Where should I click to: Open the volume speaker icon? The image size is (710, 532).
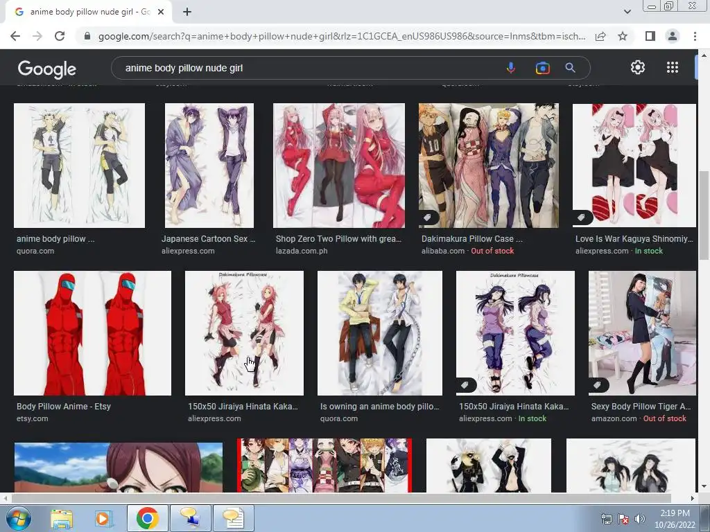click(x=640, y=520)
